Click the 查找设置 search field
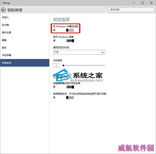Viewport: 156px width, 154px height. pos(131,10)
